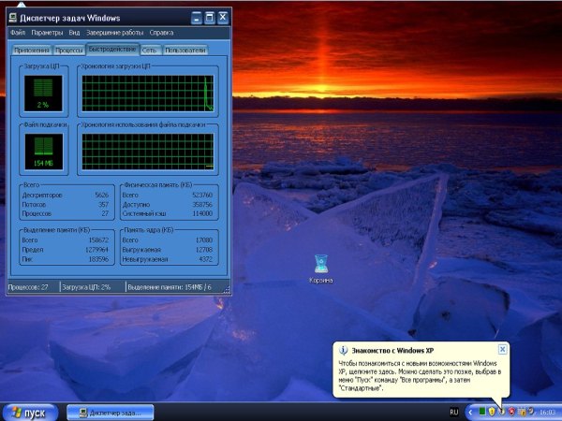Open the Вид menu
Viewport: 562px width, 421px height.
pos(74,33)
